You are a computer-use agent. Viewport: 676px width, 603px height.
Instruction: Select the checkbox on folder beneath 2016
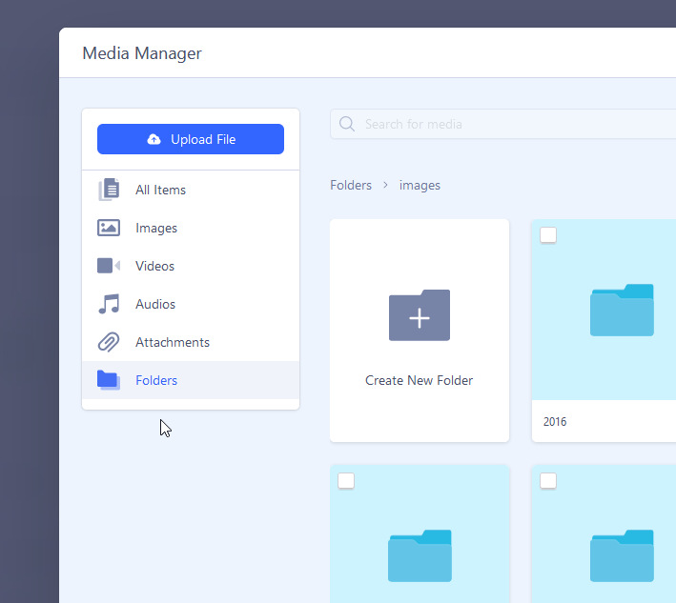[x=548, y=481]
